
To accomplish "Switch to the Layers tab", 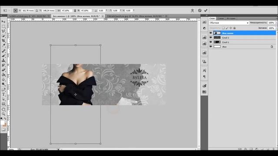I will point(212,18).
